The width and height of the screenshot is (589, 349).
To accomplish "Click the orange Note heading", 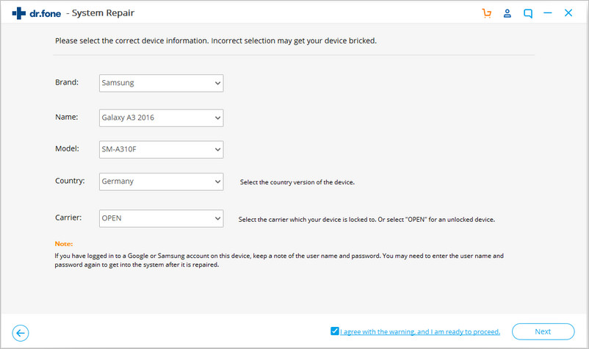I will pos(64,243).
